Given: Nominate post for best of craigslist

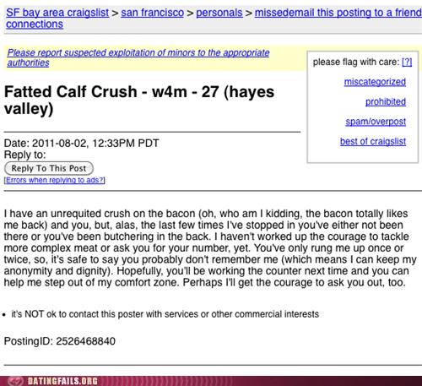Looking at the screenshot, I should tap(373, 141).
